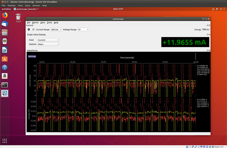Open the joulescope_launcher app menu in top bar
This screenshot has width=227, height=148.
click(26, 9)
